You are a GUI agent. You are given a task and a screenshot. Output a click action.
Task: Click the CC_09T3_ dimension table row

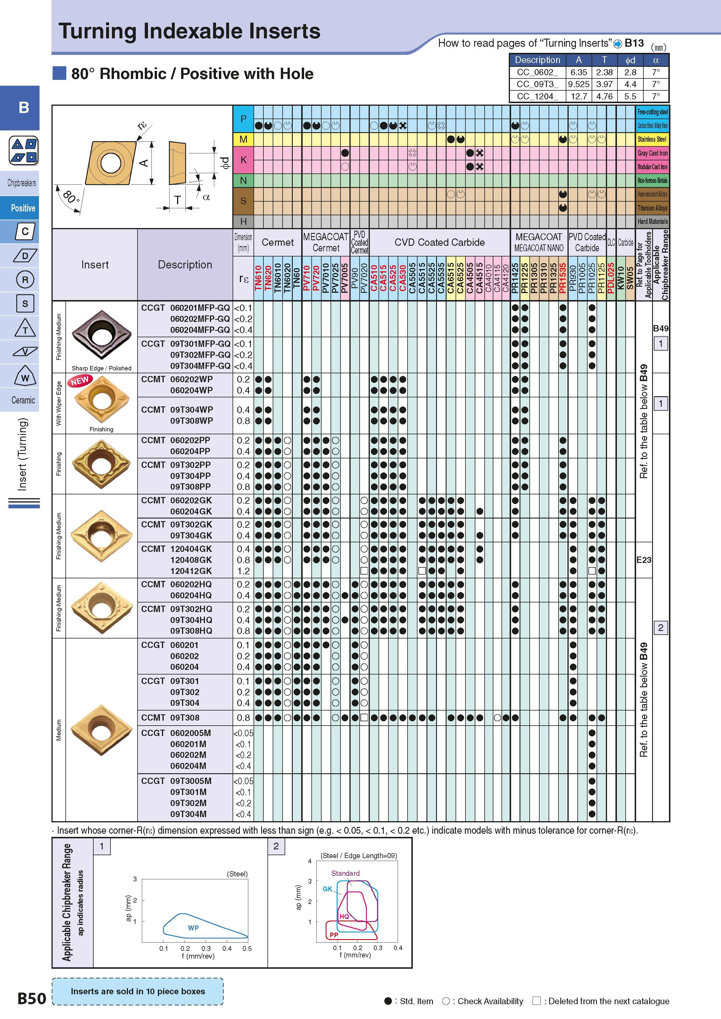point(589,84)
